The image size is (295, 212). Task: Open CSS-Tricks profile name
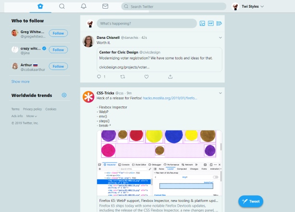click(x=105, y=93)
